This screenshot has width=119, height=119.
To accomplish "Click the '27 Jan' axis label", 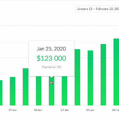I will pos(65,110).
